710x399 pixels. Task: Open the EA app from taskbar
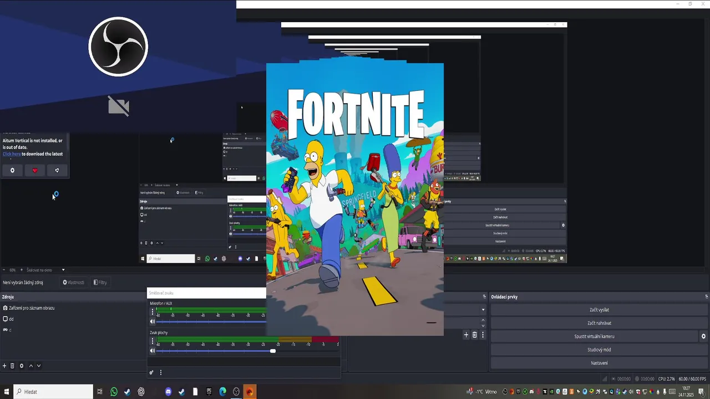point(250,392)
